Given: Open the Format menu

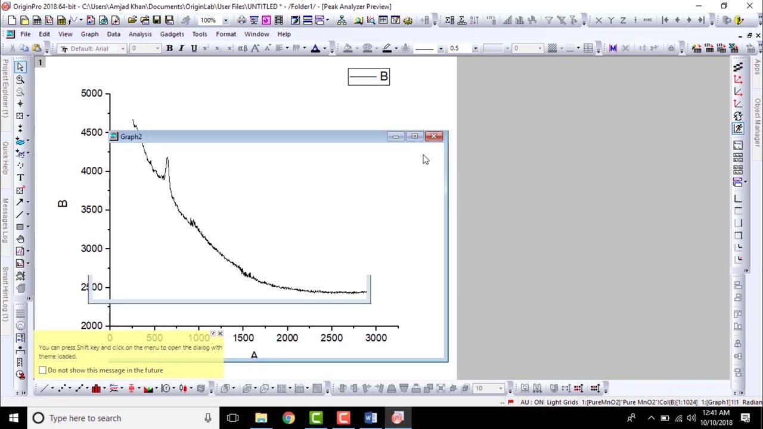Looking at the screenshot, I should [226, 34].
